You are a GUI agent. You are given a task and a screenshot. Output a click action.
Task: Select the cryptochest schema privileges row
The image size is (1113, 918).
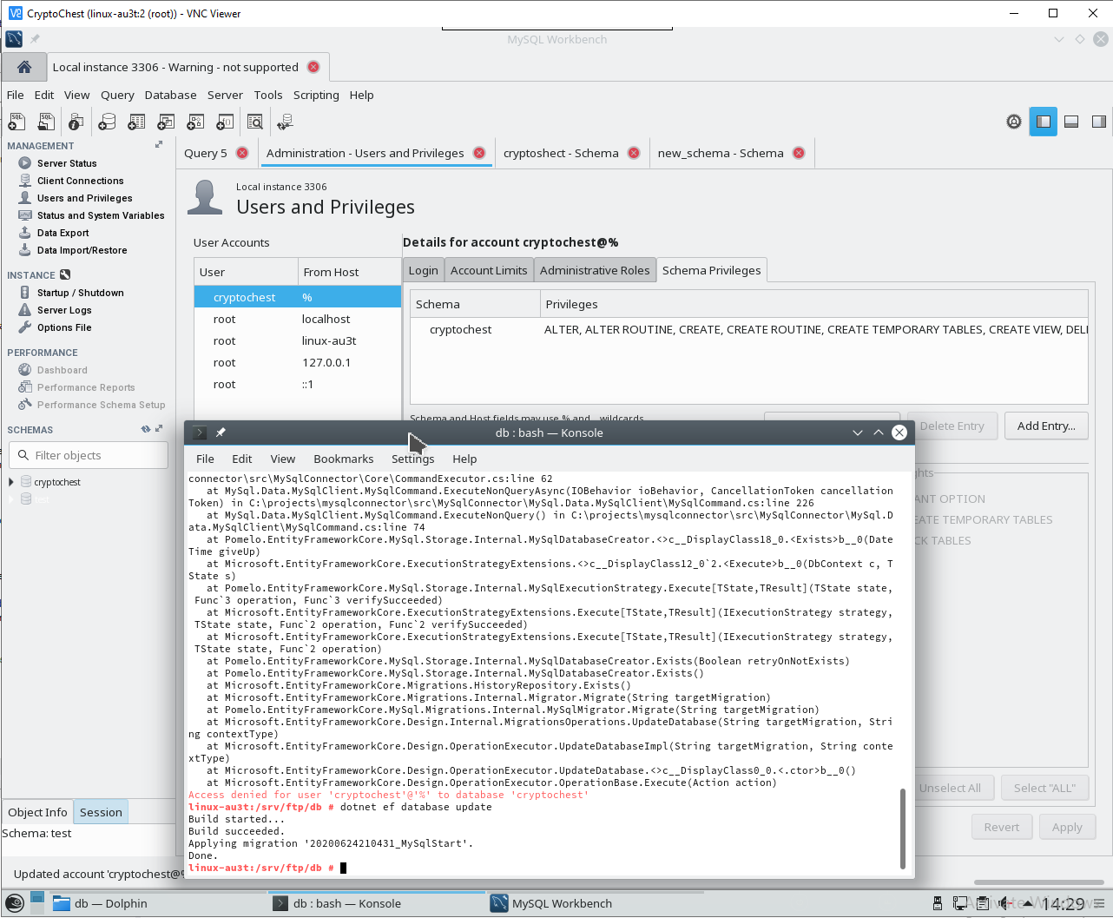(x=749, y=329)
